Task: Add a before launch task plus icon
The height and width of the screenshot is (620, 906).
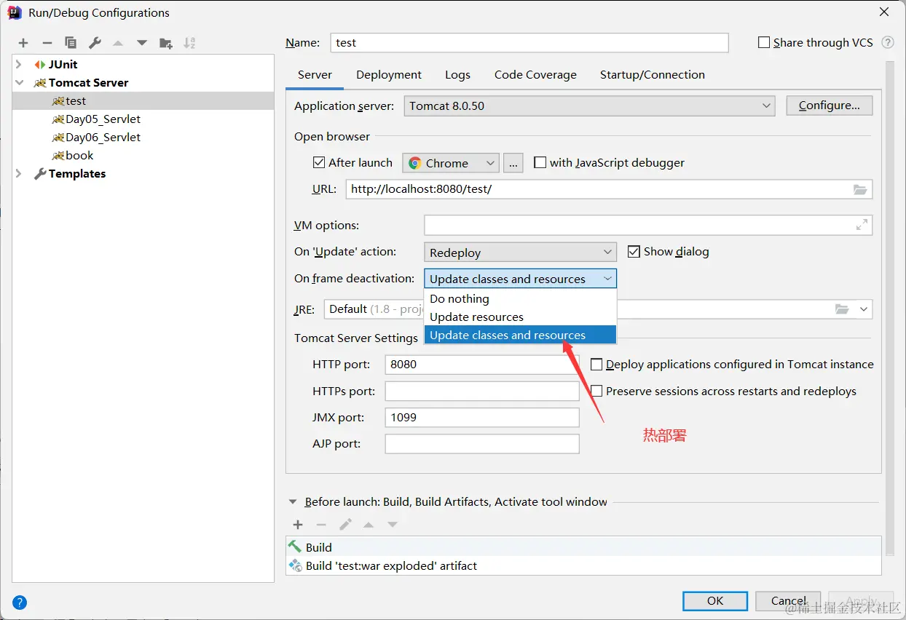Action: (x=298, y=525)
